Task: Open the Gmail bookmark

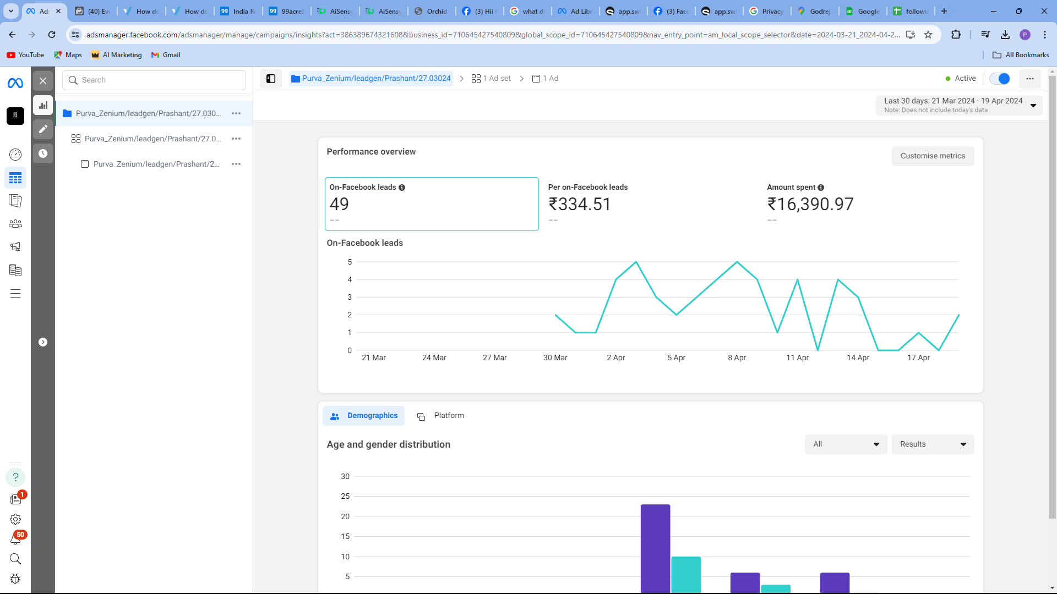Action: click(x=166, y=55)
